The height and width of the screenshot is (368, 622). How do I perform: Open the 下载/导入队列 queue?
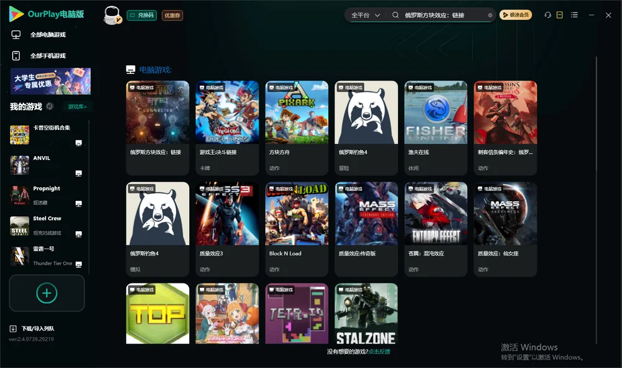click(32, 328)
